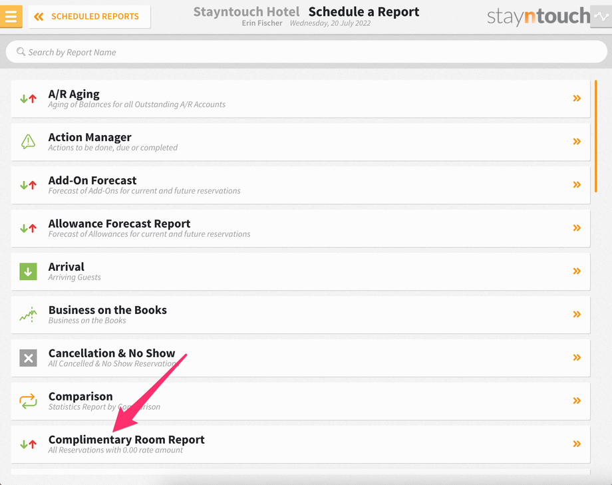Expand Cancellation & No Show with its chevron
Viewport: 612px width, 485px height.
(577, 358)
